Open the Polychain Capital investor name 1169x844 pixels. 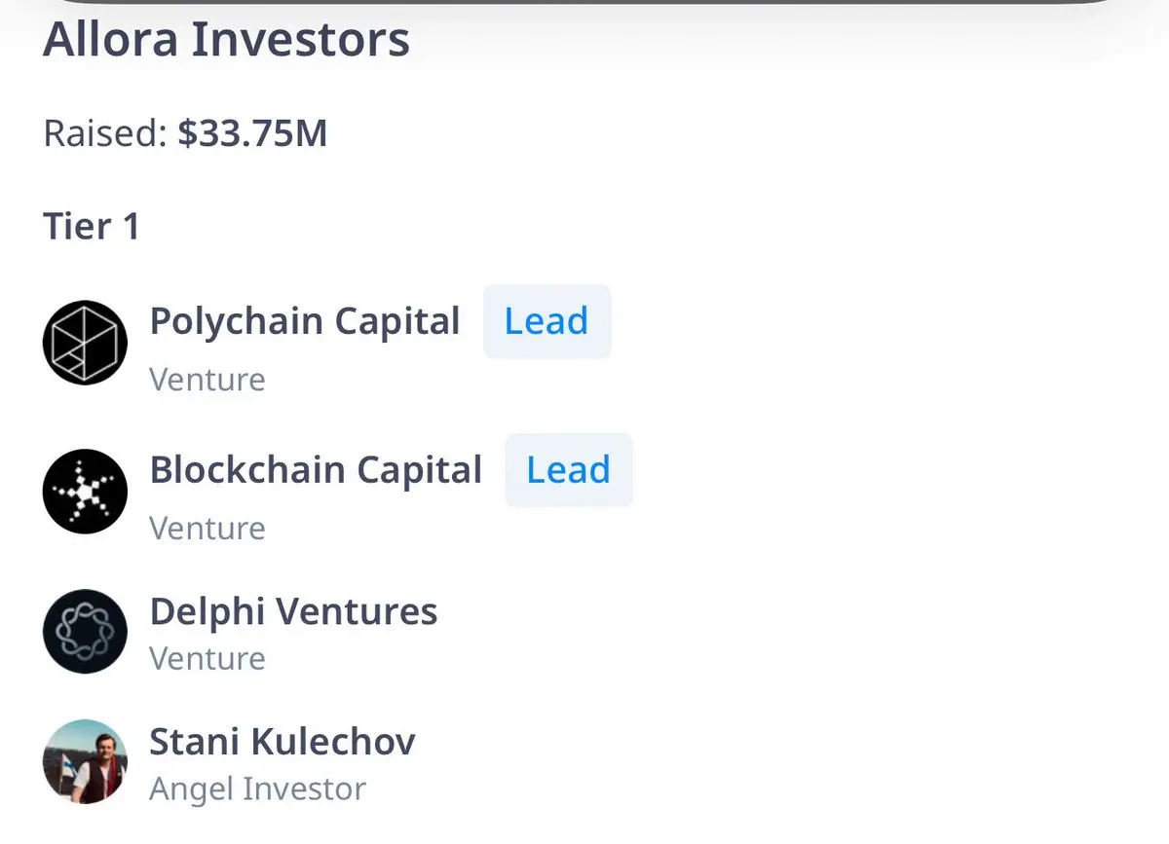point(304,321)
